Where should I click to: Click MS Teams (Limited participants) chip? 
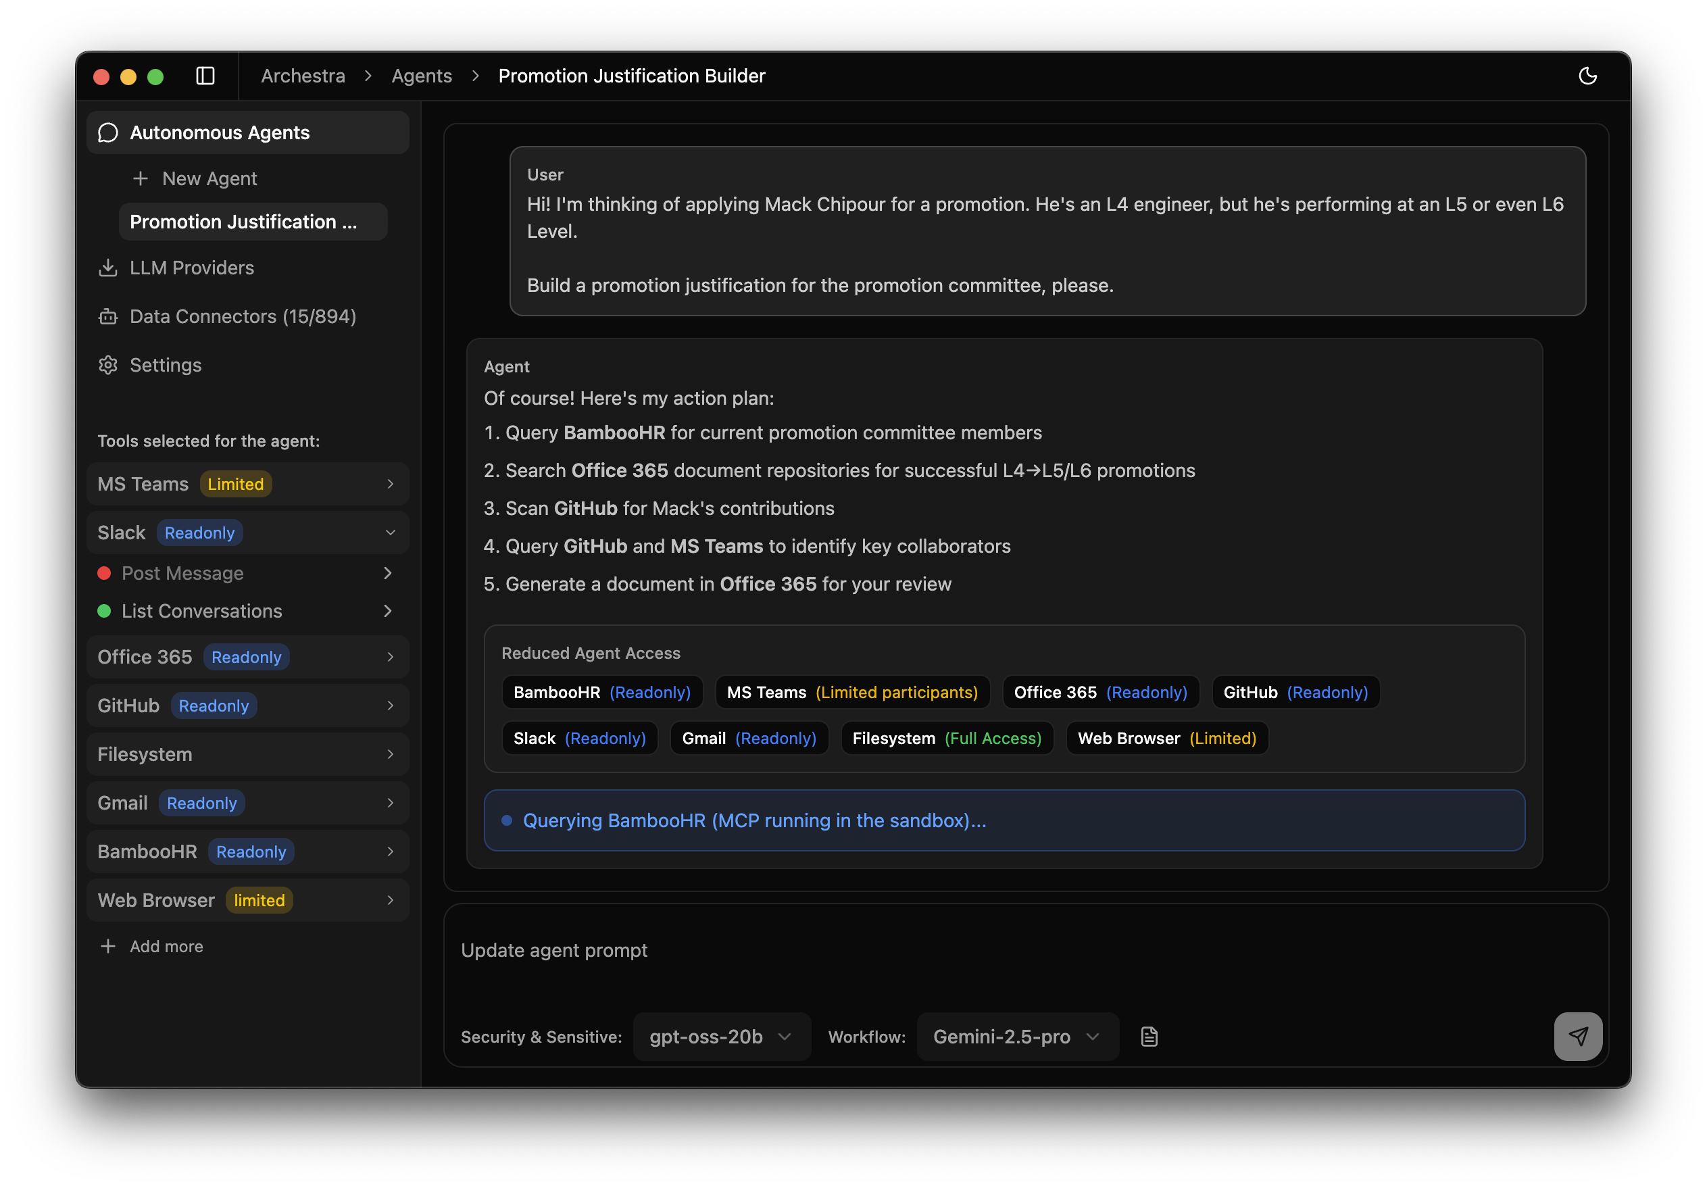(852, 692)
